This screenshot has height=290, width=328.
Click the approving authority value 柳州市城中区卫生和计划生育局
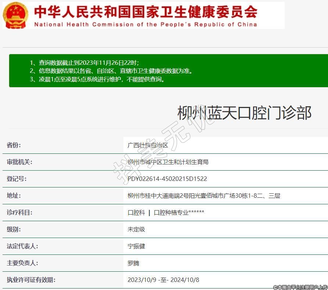click(168, 162)
